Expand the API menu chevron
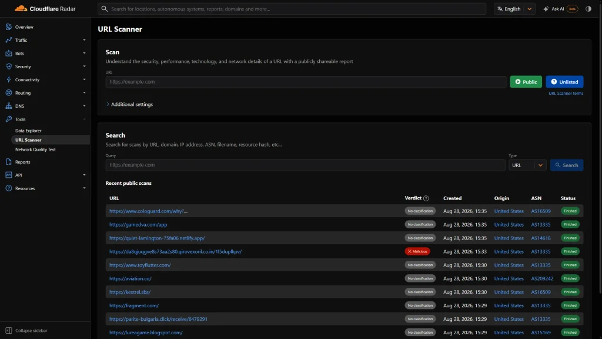 (x=84, y=175)
